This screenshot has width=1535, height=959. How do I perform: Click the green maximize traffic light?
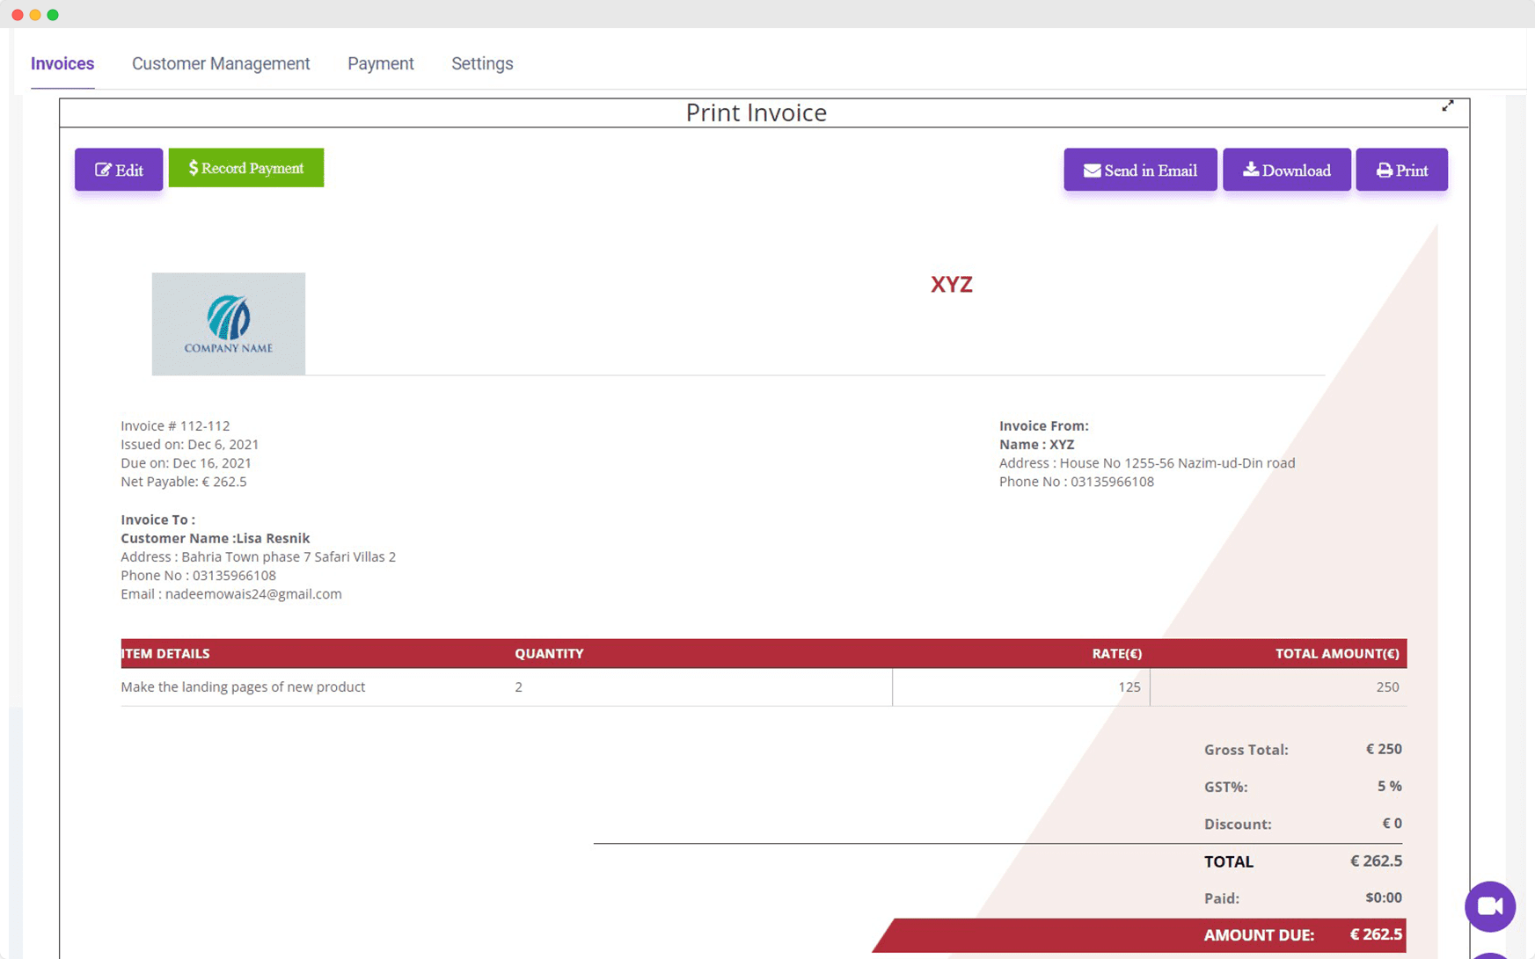point(53,14)
